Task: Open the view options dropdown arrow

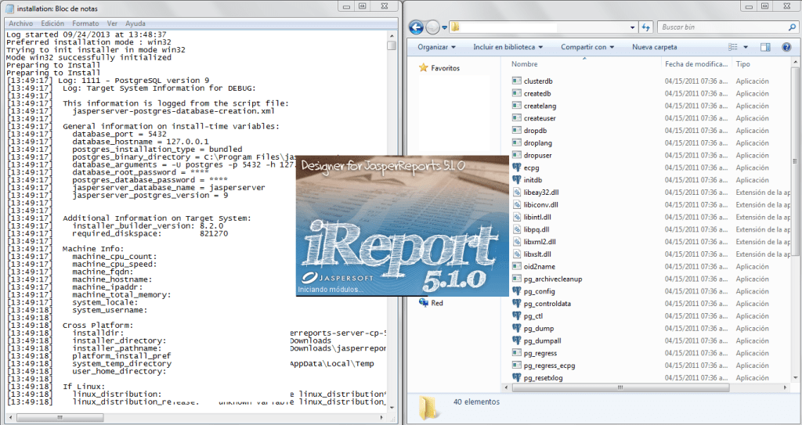Action: click(x=746, y=47)
